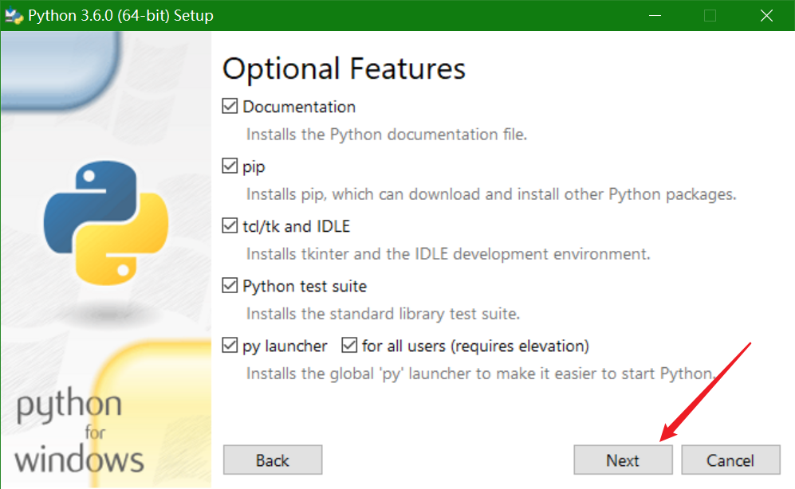The height and width of the screenshot is (489, 795).
Task: Click the window title 'Python 3.6.0 (64-bit) Setup'
Action: (120, 15)
